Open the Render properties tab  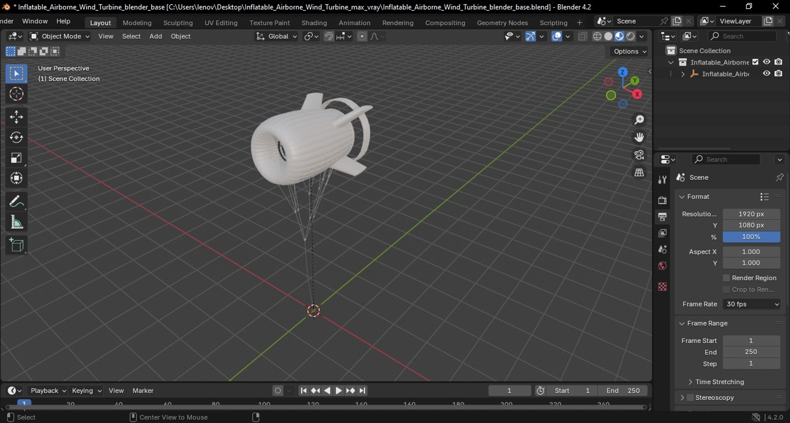(662, 200)
